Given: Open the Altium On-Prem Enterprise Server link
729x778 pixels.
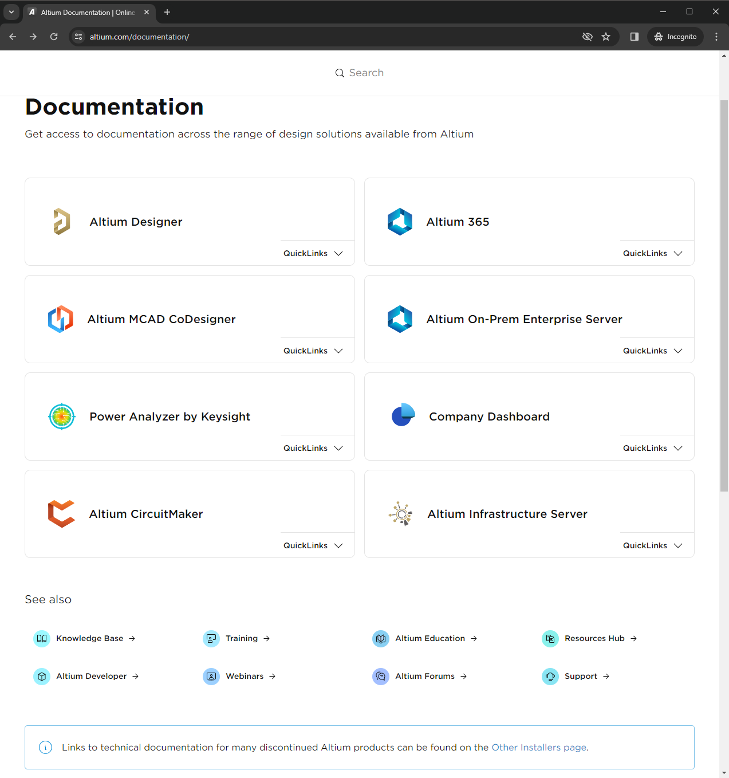Looking at the screenshot, I should pos(524,319).
